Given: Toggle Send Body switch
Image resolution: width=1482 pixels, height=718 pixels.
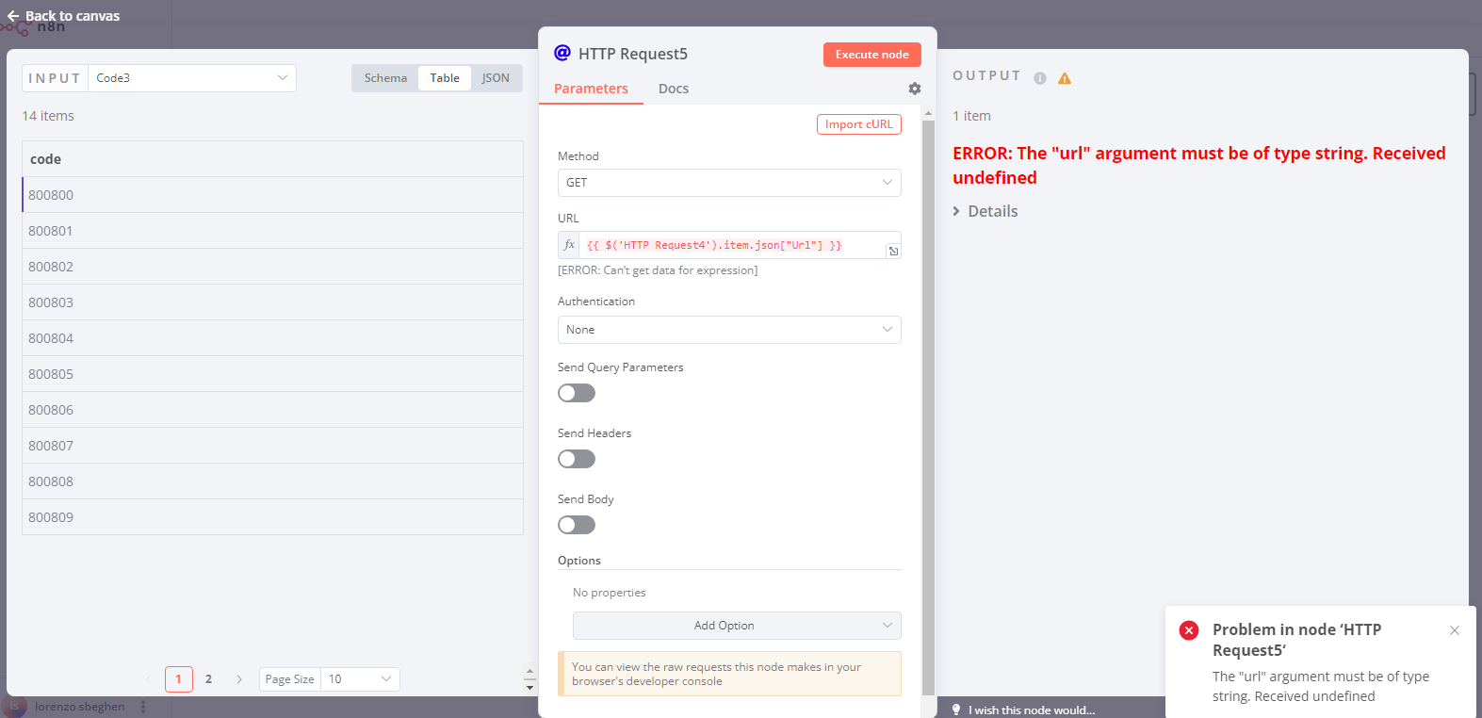Looking at the screenshot, I should point(577,525).
